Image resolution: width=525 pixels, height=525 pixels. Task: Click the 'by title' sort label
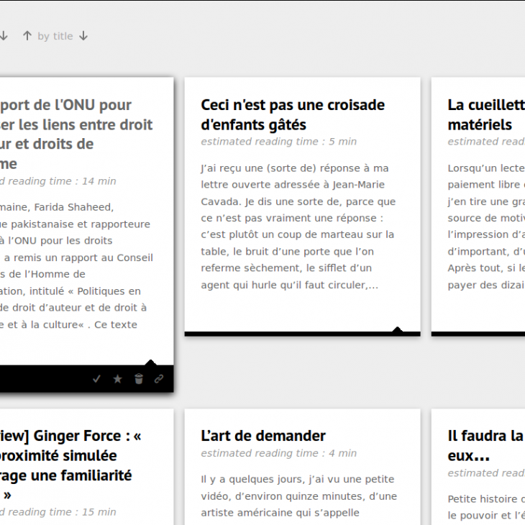click(55, 36)
